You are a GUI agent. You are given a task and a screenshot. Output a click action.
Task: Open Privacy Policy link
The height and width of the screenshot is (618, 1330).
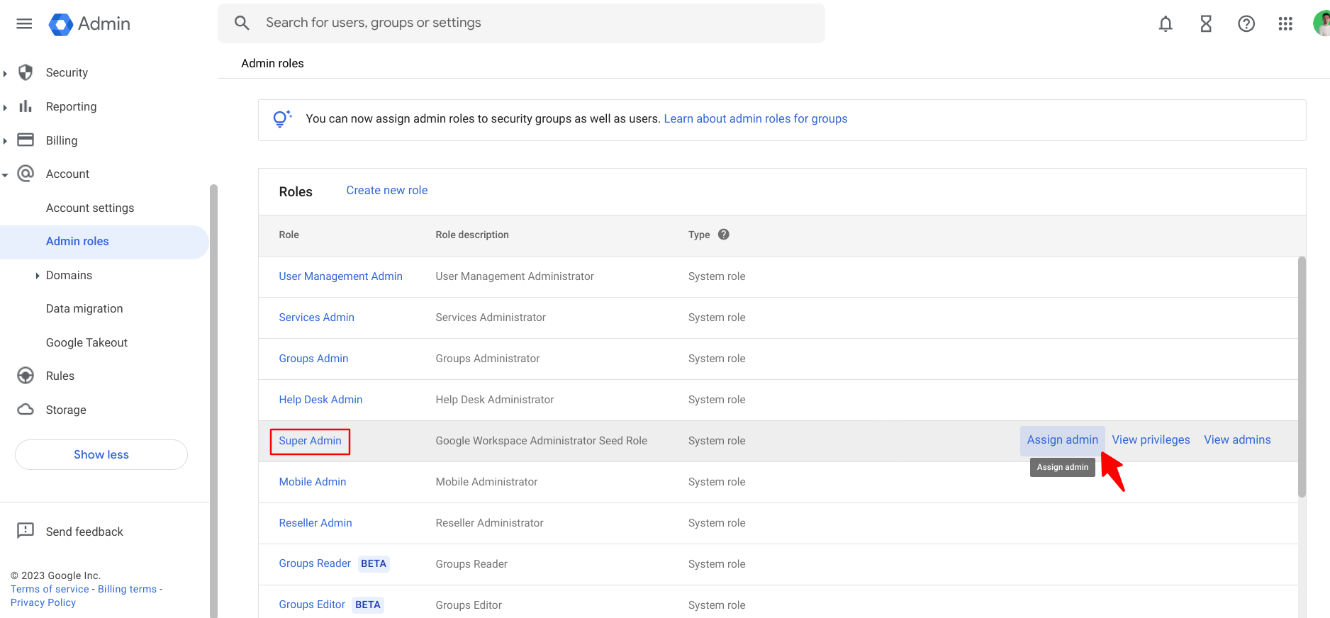(x=43, y=602)
